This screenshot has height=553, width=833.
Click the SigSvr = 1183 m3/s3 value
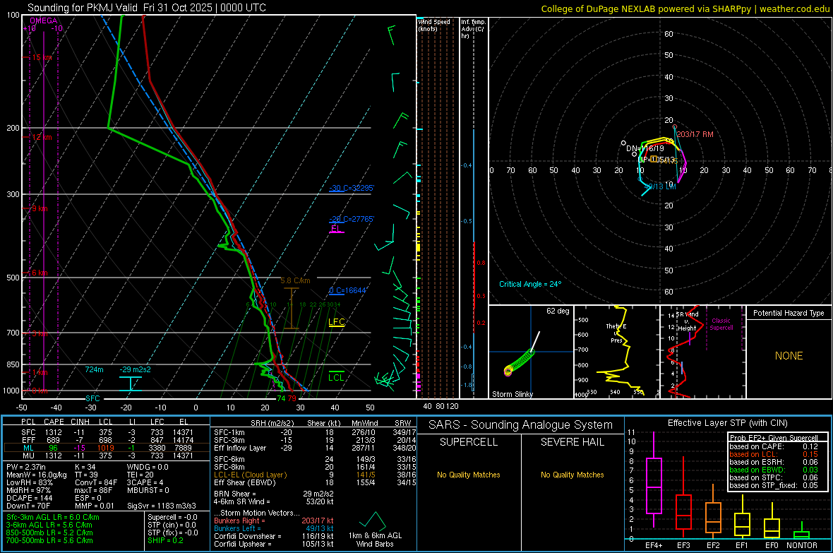pos(162,506)
